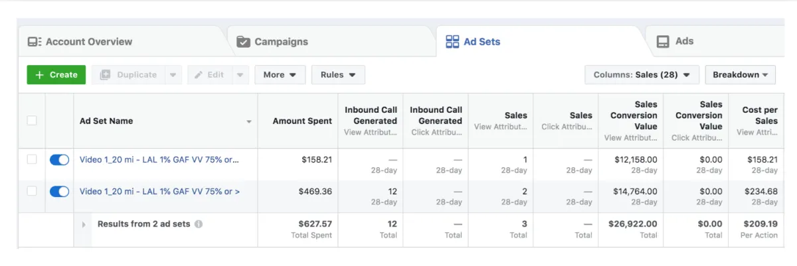797x266 pixels.
Task: Switch to the Campaigns tab
Action: 281,42
